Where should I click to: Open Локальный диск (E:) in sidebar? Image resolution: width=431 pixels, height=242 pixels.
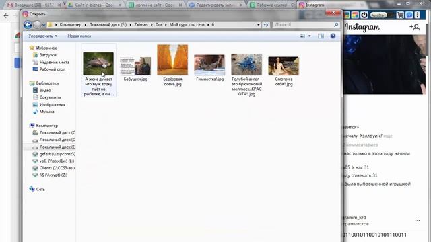point(54,147)
